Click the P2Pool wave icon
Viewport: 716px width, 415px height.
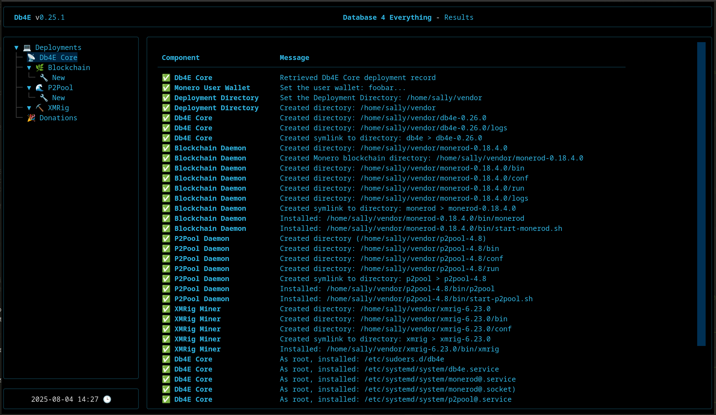pos(40,88)
